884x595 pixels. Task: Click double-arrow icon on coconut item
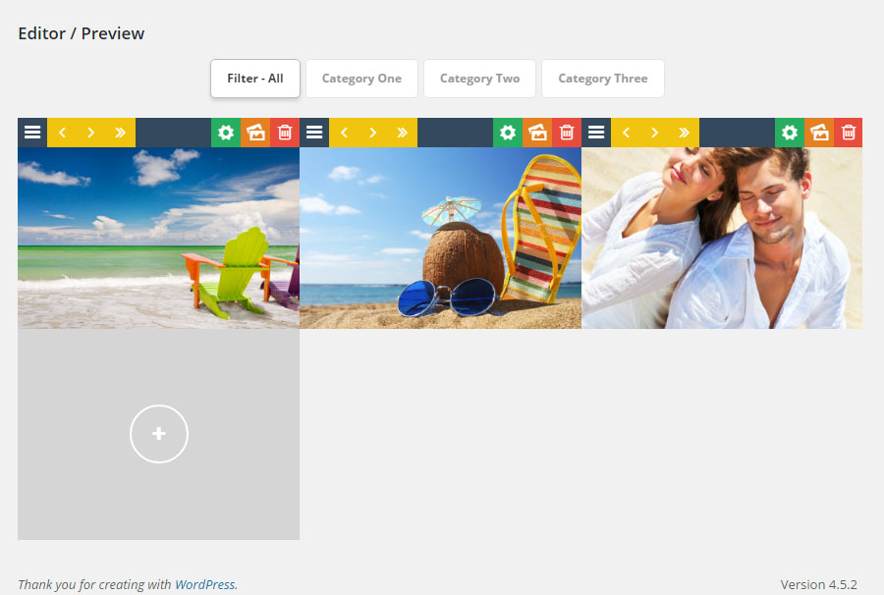(402, 133)
